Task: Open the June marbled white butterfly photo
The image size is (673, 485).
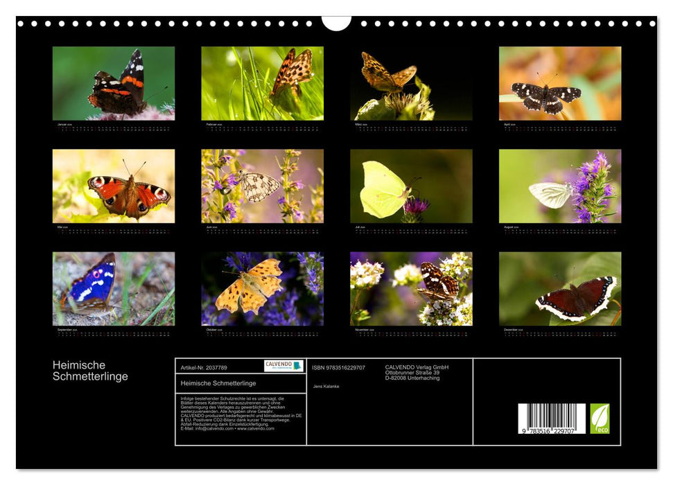Action: tap(262, 186)
